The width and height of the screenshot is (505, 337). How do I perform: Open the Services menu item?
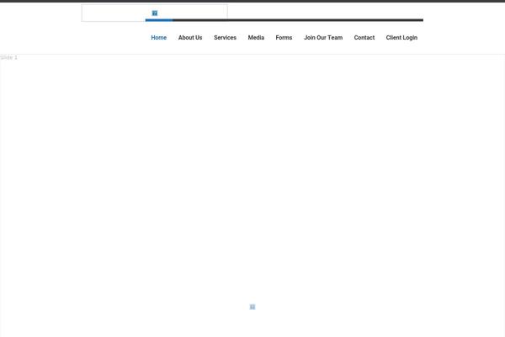pyautogui.click(x=225, y=38)
